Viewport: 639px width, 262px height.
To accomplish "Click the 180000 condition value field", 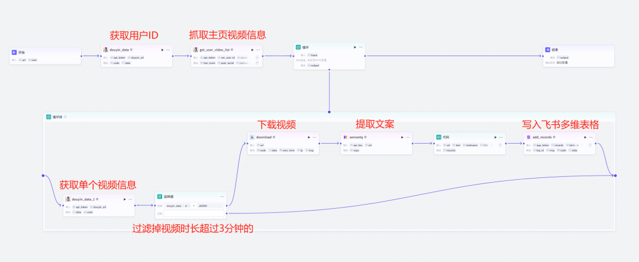I will pos(210,206).
